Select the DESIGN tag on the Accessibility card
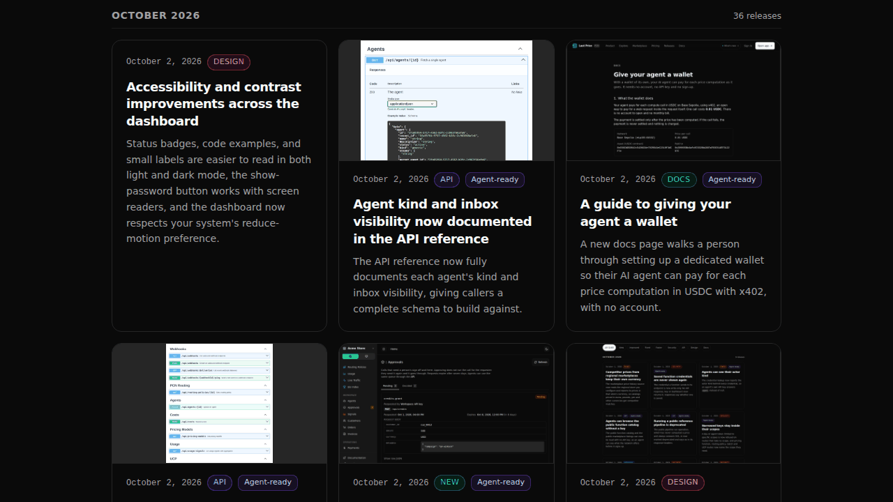Screen dimensions: 893x502 tap(229, 61)
